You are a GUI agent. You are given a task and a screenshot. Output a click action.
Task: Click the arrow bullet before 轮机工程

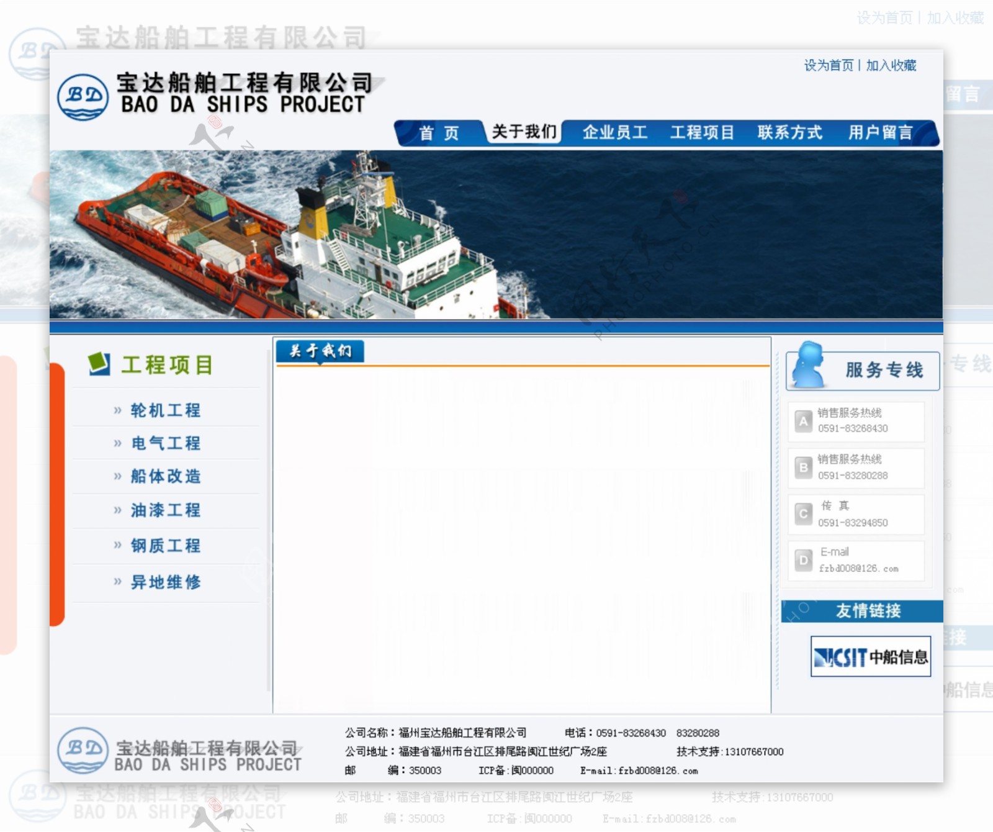[118, 410]
